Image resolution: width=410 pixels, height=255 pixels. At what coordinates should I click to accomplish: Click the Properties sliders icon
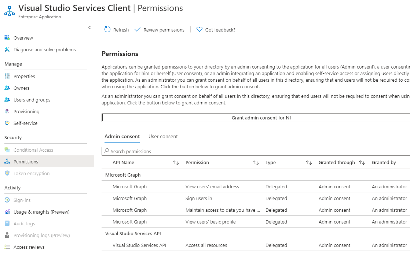[x=7, y=76]
